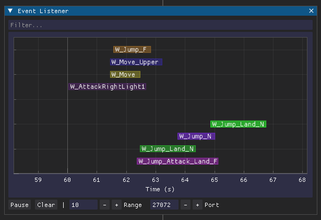Screen dimensions: 321x220
Task: Collapse the Event Listener window triangle
Action: [x=10, y=11]
